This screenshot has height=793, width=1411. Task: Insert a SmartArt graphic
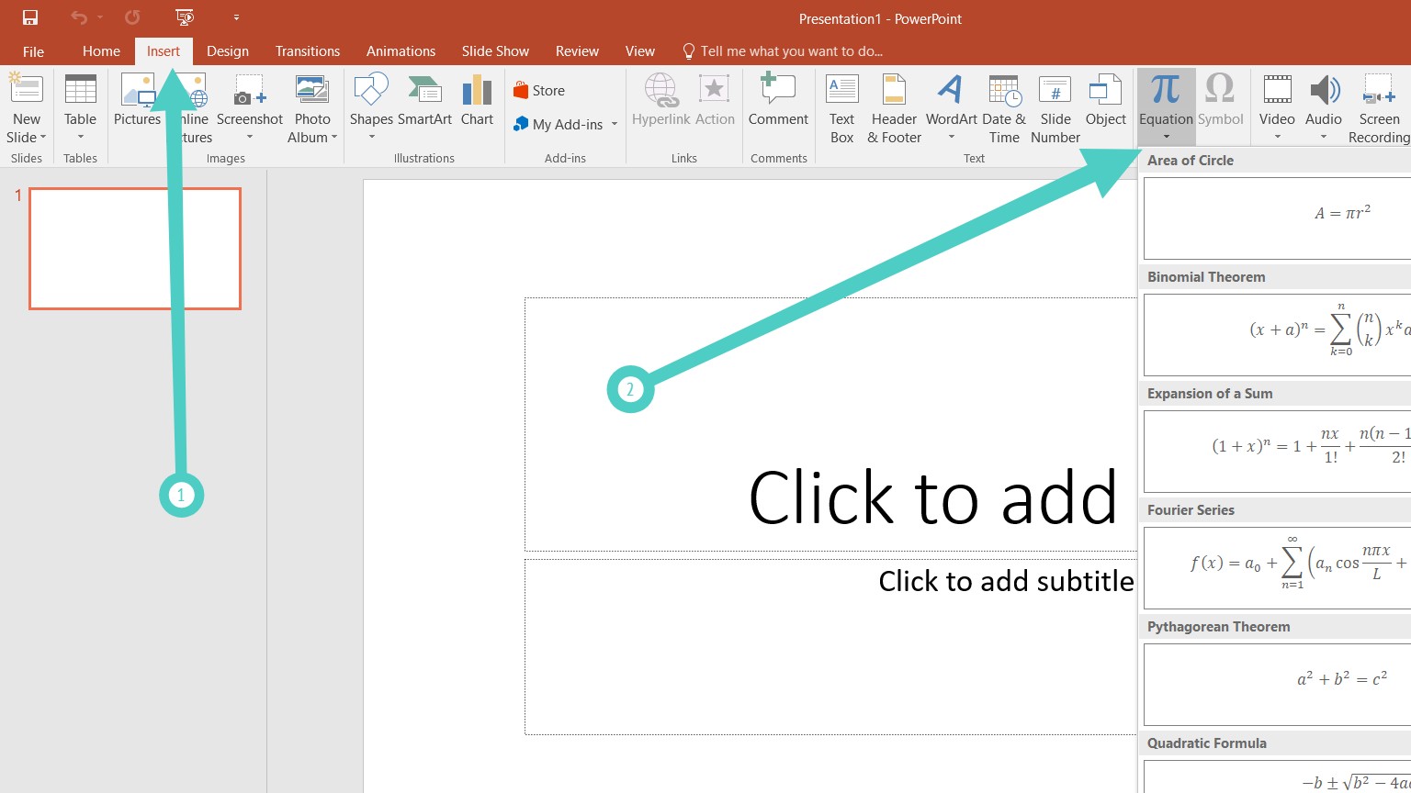pyautogui.click(x=424, y=99)
